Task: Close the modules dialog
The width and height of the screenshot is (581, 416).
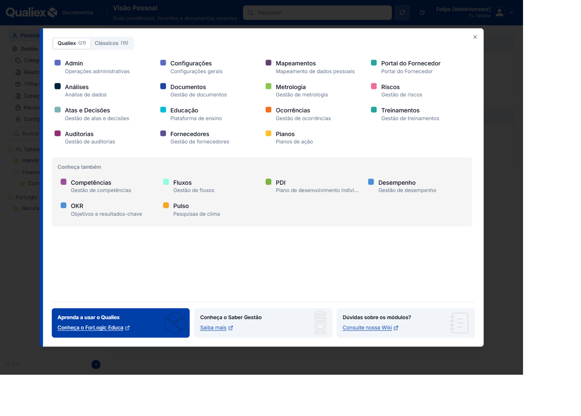Action: pyautogui.click(x=475, y=37)
